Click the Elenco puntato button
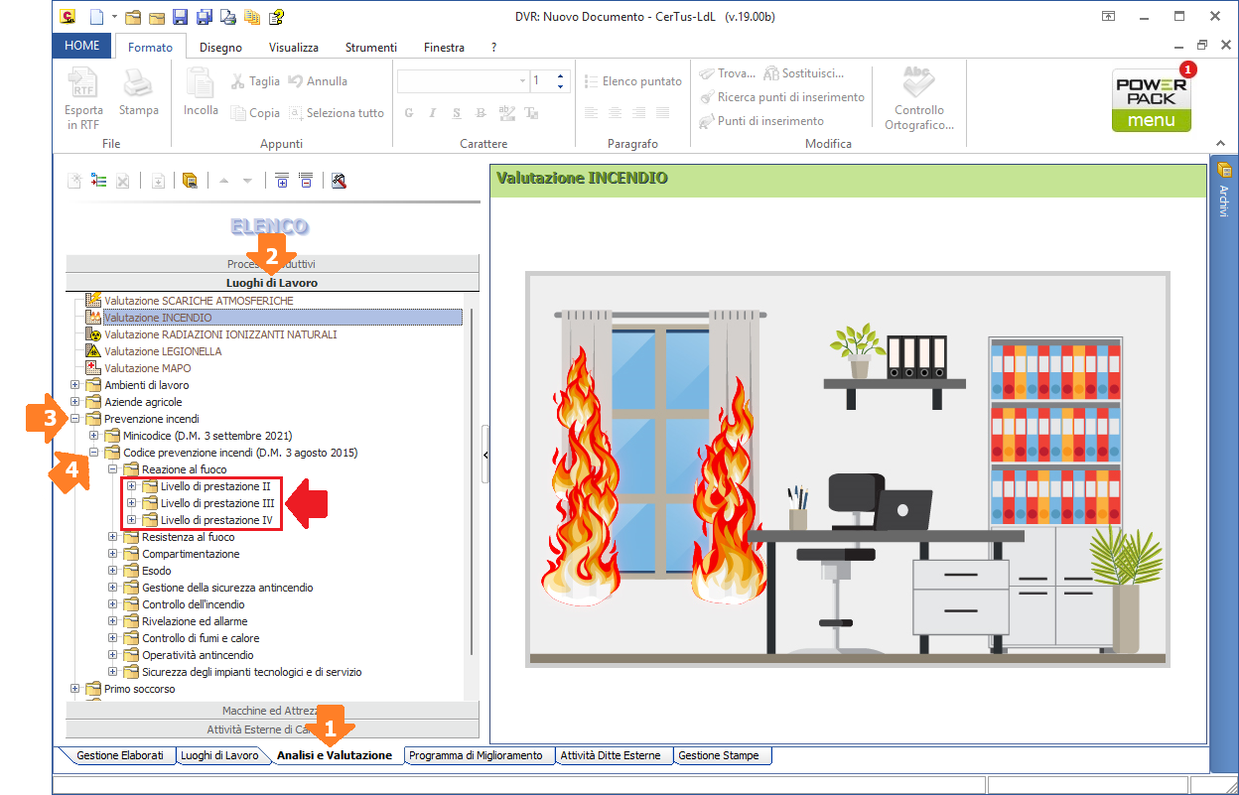The width and height of the screenshot is (1239, 795). click(633, 81)
